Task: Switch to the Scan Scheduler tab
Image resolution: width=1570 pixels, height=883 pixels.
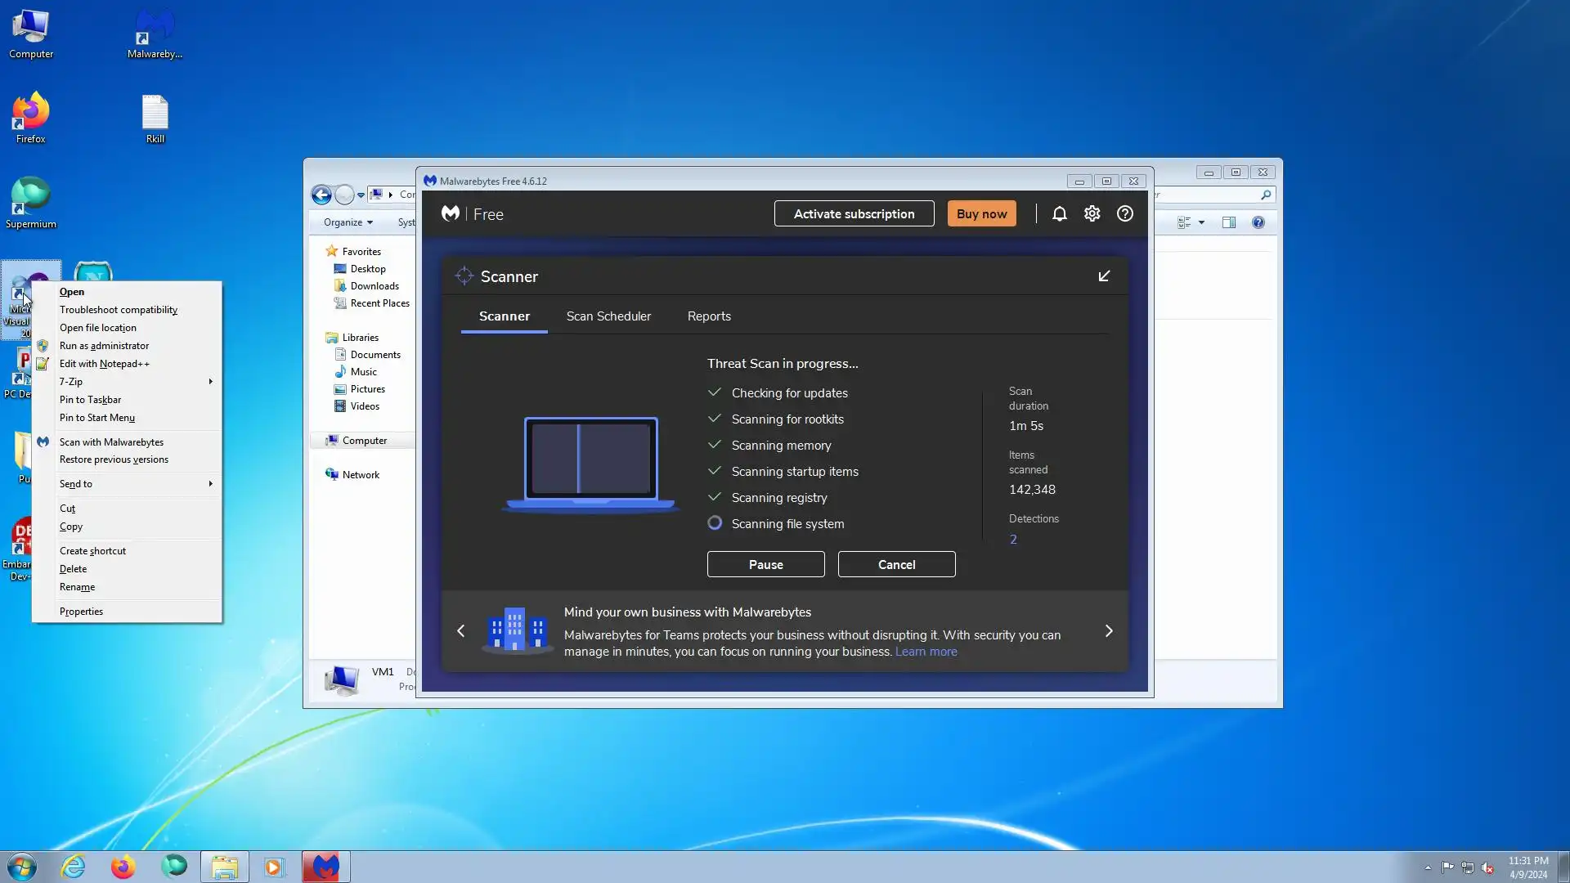Action: point(608,316)
